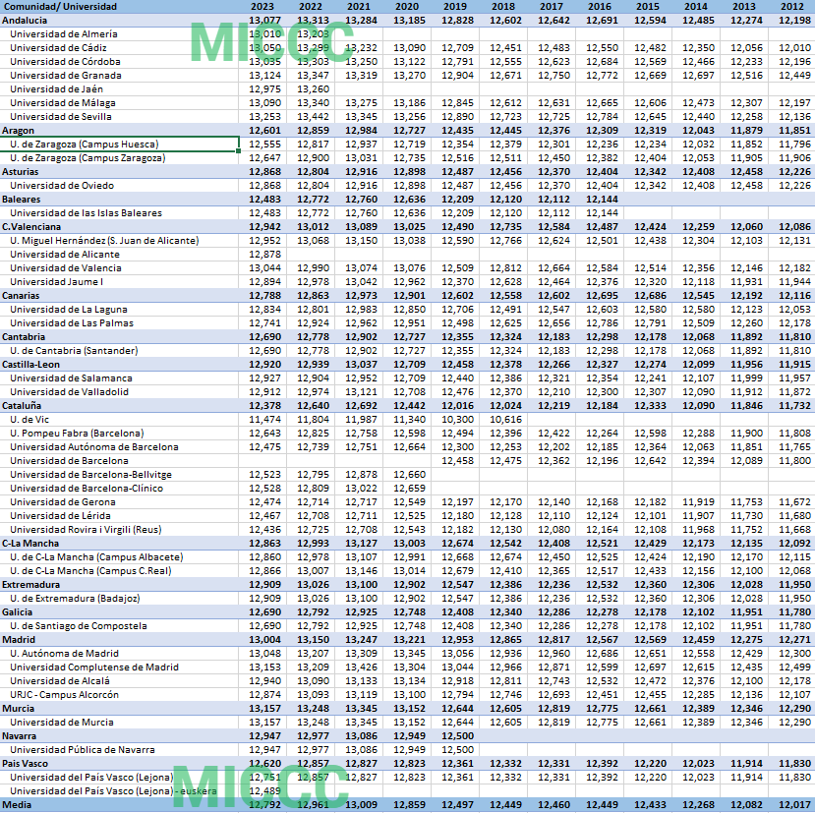Click the Universidad de Almería row label
This screenshot has width=815, height=813.
[64, 34]
